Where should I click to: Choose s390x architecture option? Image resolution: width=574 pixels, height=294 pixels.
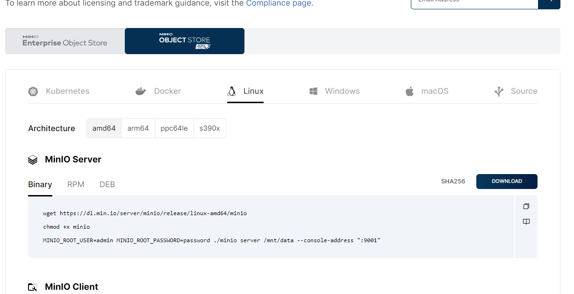point(209,128)
